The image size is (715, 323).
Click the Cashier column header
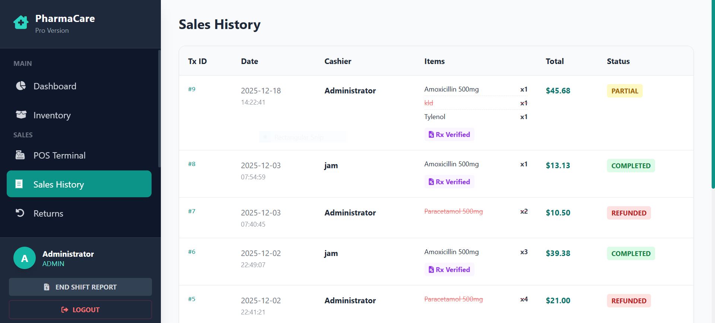tap(338, 61)
